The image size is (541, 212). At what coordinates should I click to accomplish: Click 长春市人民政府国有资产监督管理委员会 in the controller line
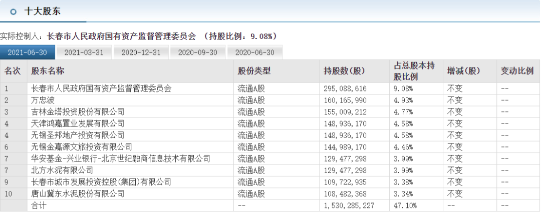click(121, 36)
